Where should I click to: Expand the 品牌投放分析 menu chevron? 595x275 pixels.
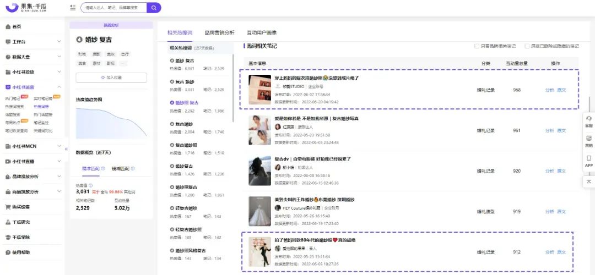59,177
